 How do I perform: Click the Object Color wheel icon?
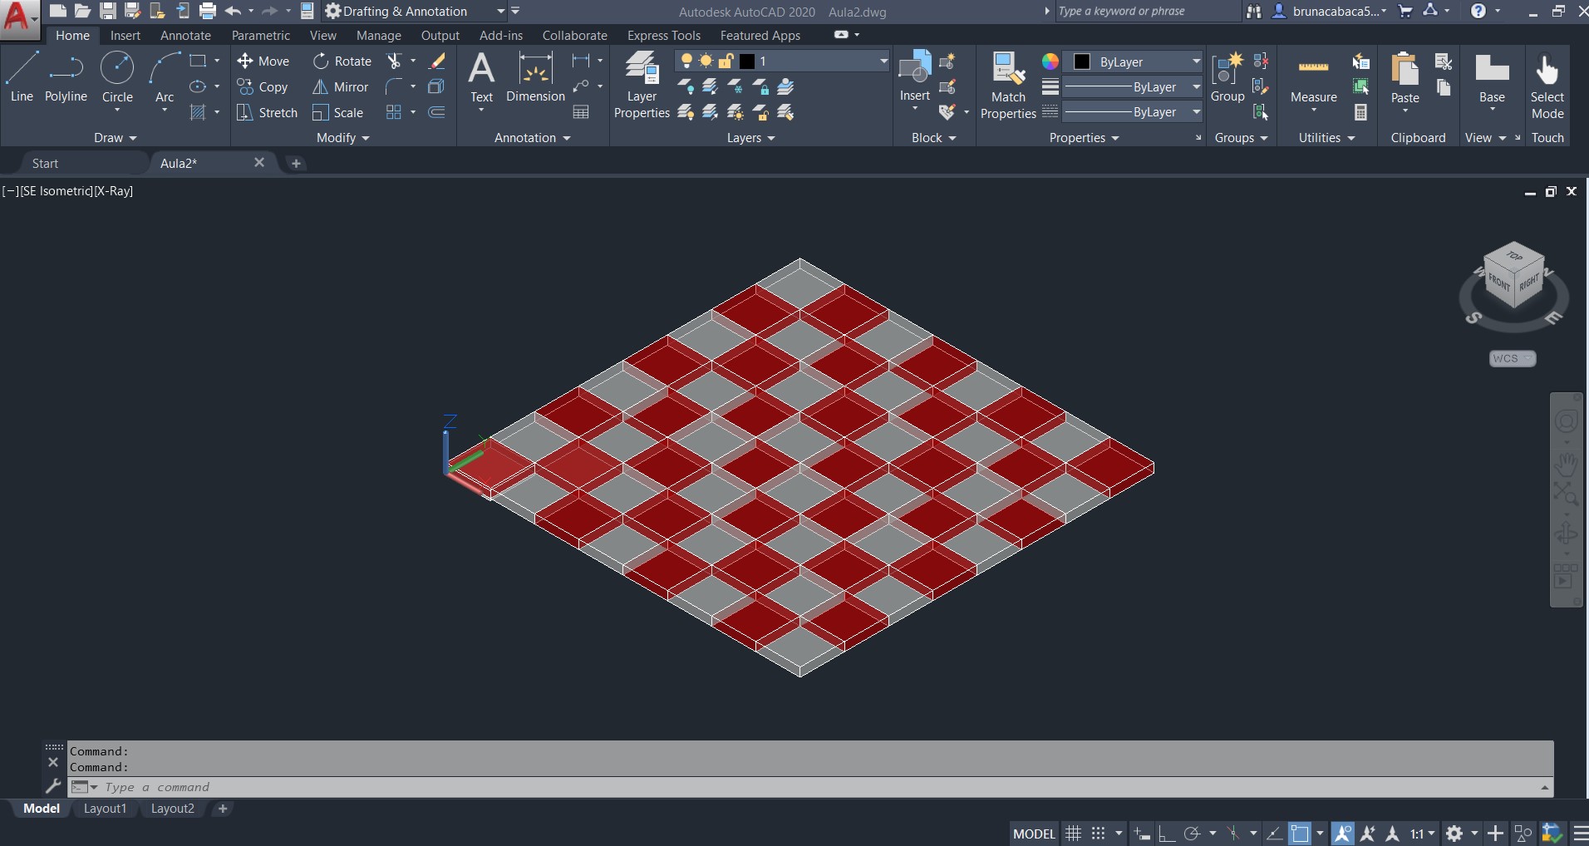(1050, 61)
